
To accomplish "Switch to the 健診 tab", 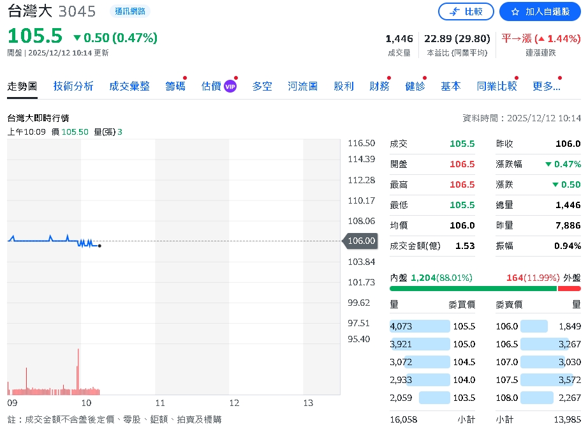I will pyautogui.click(x=415, y=86).
